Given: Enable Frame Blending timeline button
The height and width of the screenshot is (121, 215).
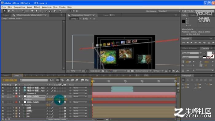Looking at the screenshot, I should coord(72,80).
